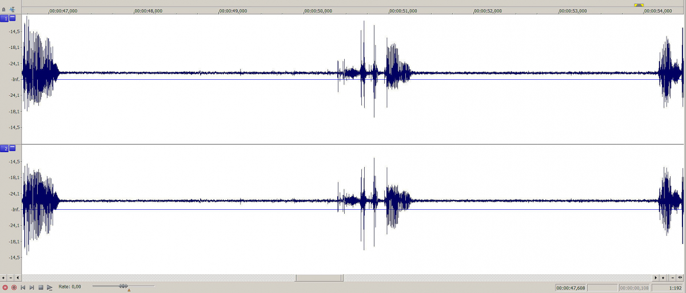Click the 00:00:50,000 ruler label
Image resolution: width=686 pixels, height=293 pixels.
click(x=318, y=11)
